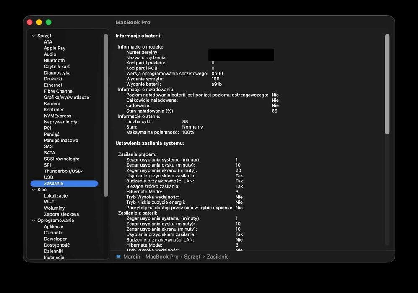The height and width of the screenshot is (293, 418).
Task: Open Thunderbolt/USB4 information
Action: tap(64, 171)
